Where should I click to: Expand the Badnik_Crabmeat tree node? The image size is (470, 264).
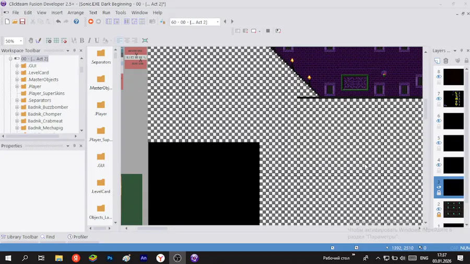coord(17,121)
